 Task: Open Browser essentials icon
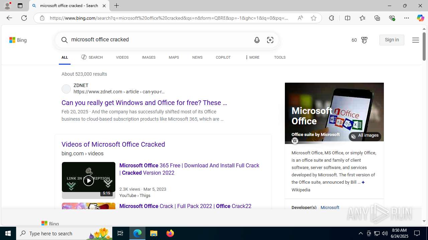[x=392, y=18]
